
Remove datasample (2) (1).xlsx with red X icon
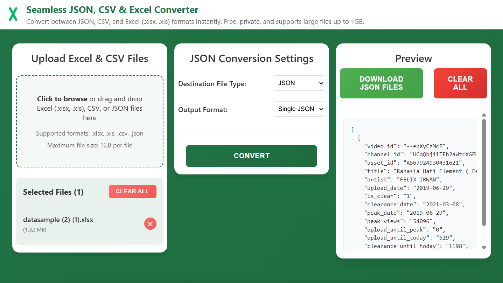click(x=150, y=224)
